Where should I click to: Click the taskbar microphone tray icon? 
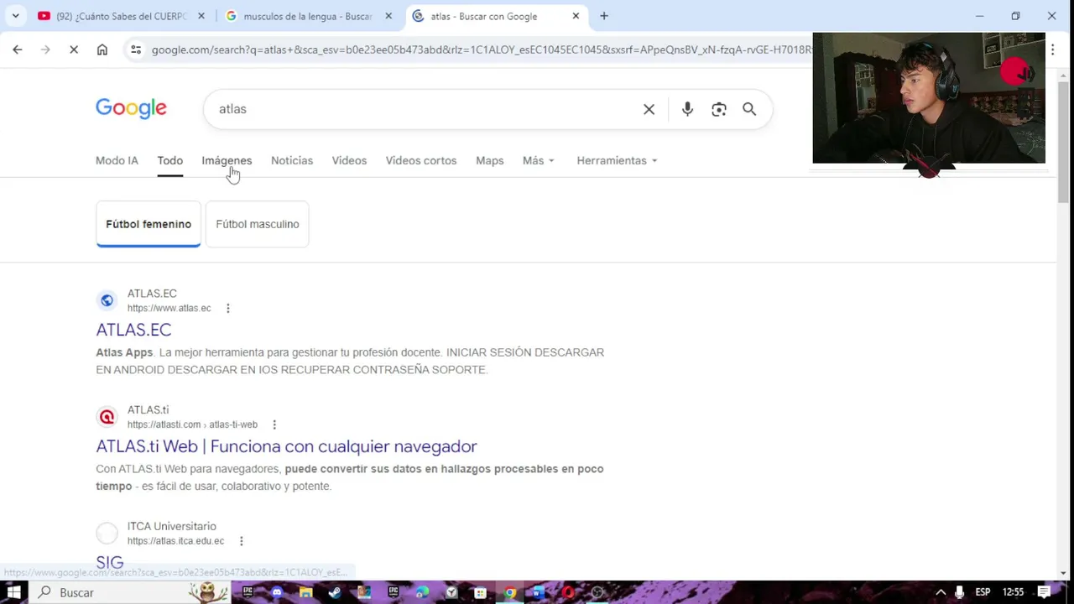[x=959, y=592]
